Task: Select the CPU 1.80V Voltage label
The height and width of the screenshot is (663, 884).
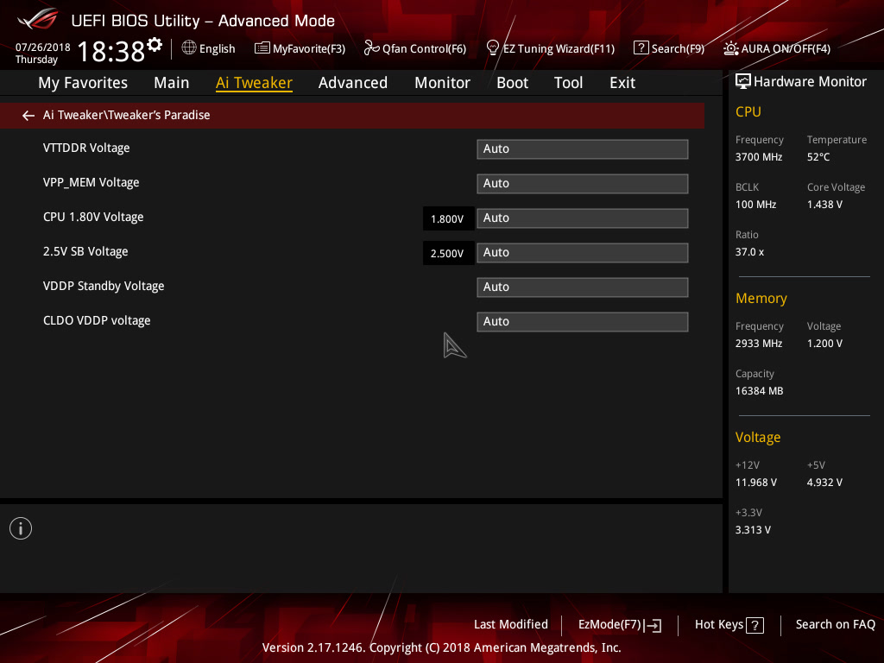Action: tap(93, 217)
